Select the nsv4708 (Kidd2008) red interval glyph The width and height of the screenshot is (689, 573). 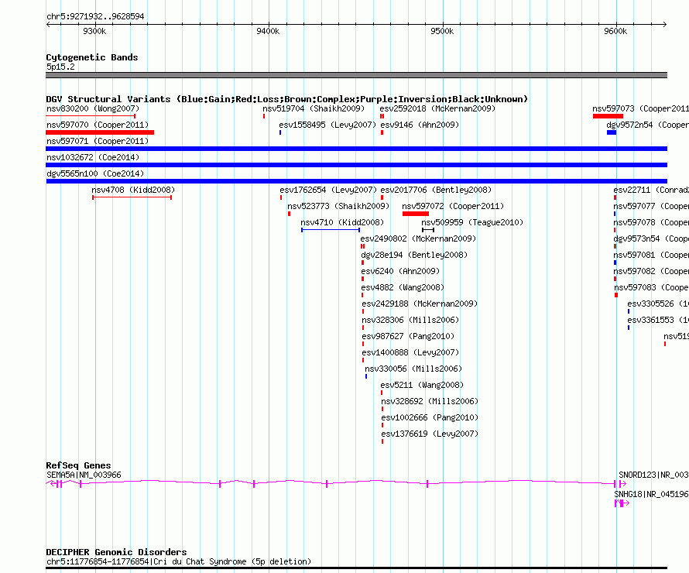[x=132, y=197]
